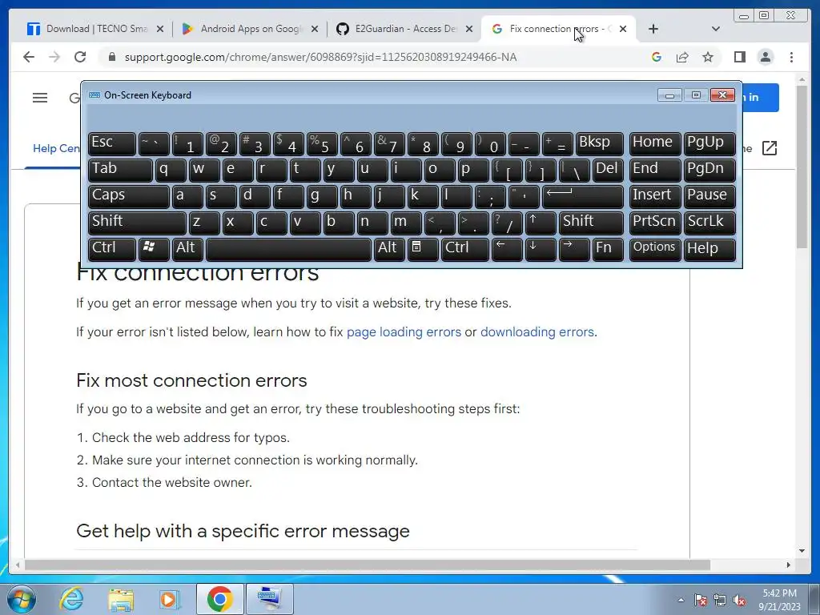The height and width of the screenshot is (615, 820).
Task: Click the scroll right arrow of horizontal scrollbar
Action: [x=788, y=565]
